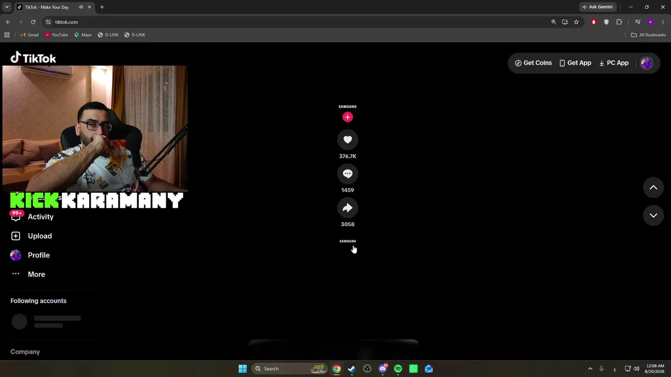
Task: Open the volume control in system tray
Action: (x=636, y=369)
